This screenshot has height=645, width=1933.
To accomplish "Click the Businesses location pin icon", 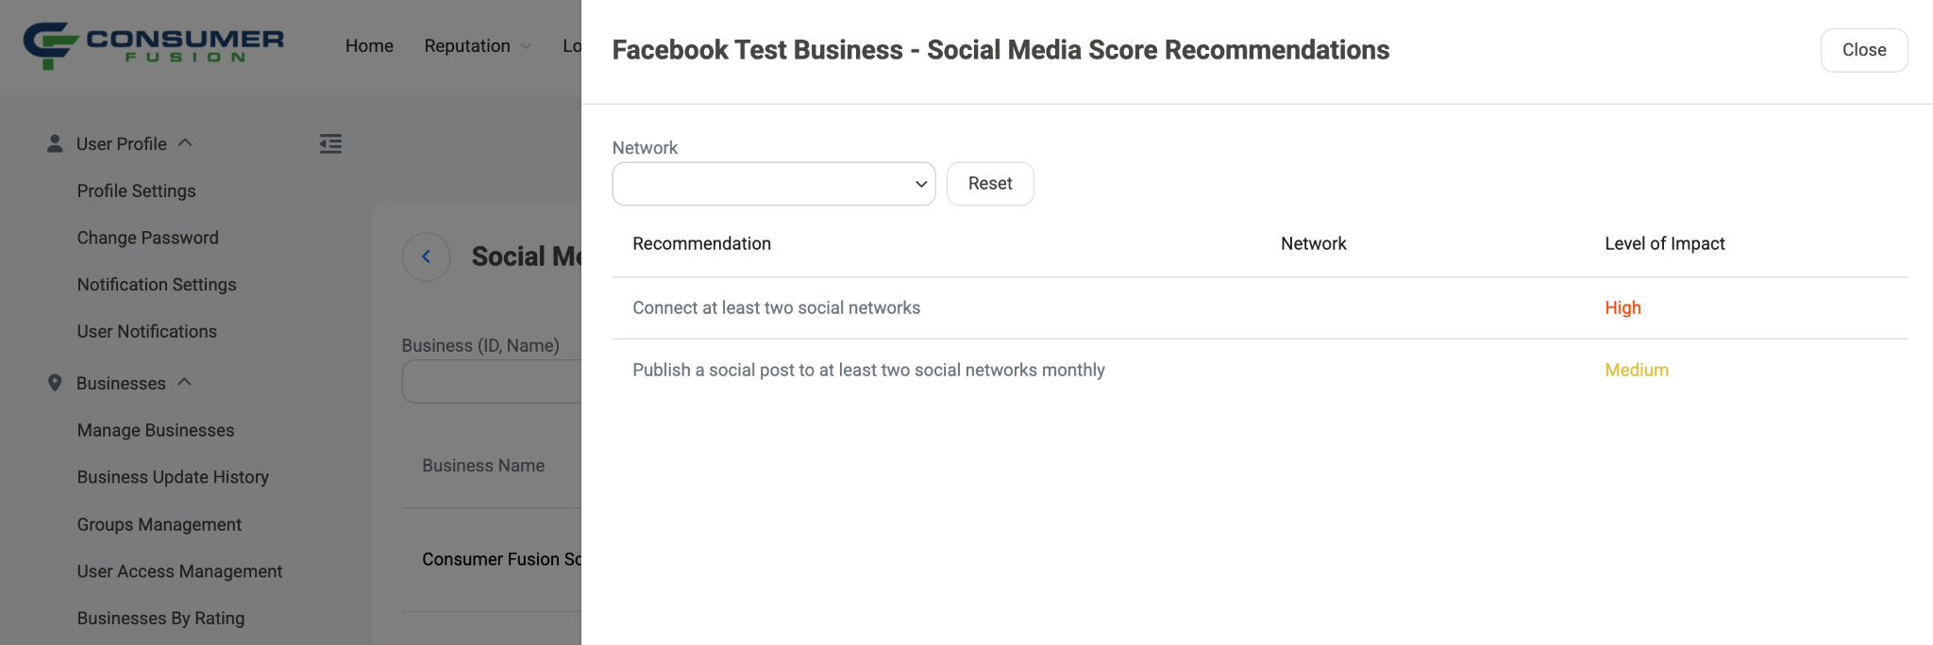I will (x=55, y=383).
